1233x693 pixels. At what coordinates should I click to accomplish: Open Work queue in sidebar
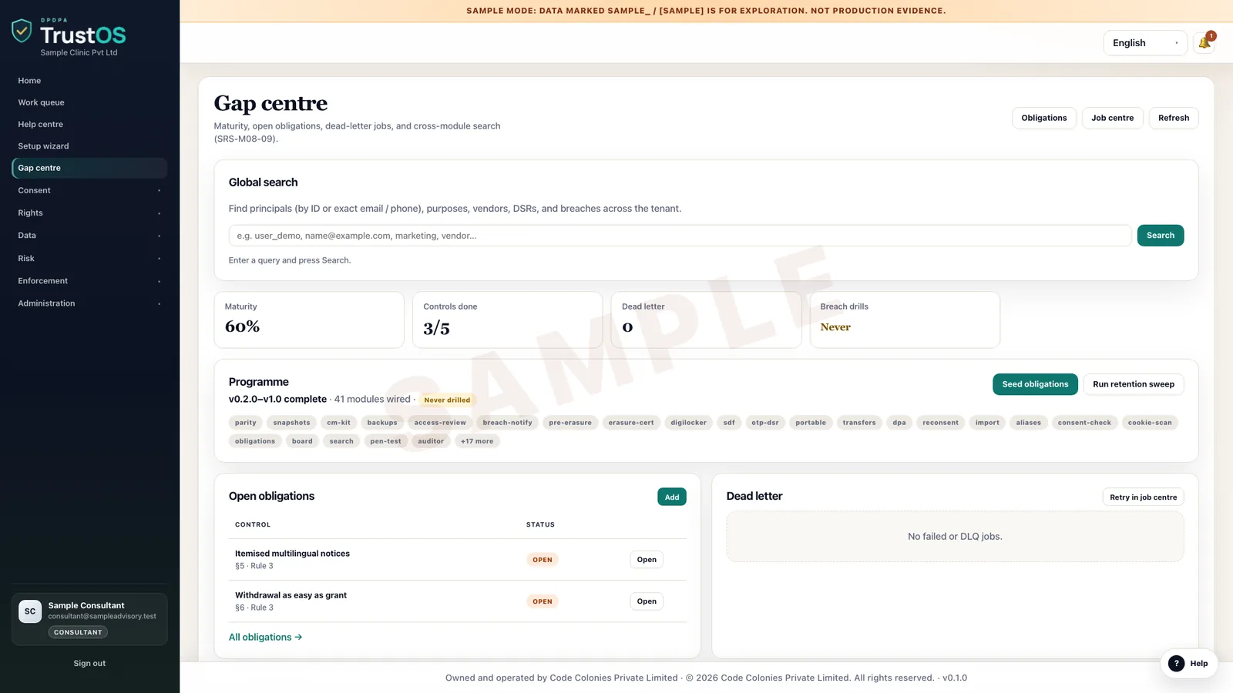89,102
